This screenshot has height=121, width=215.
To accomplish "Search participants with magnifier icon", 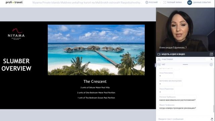I will point(212,59).
